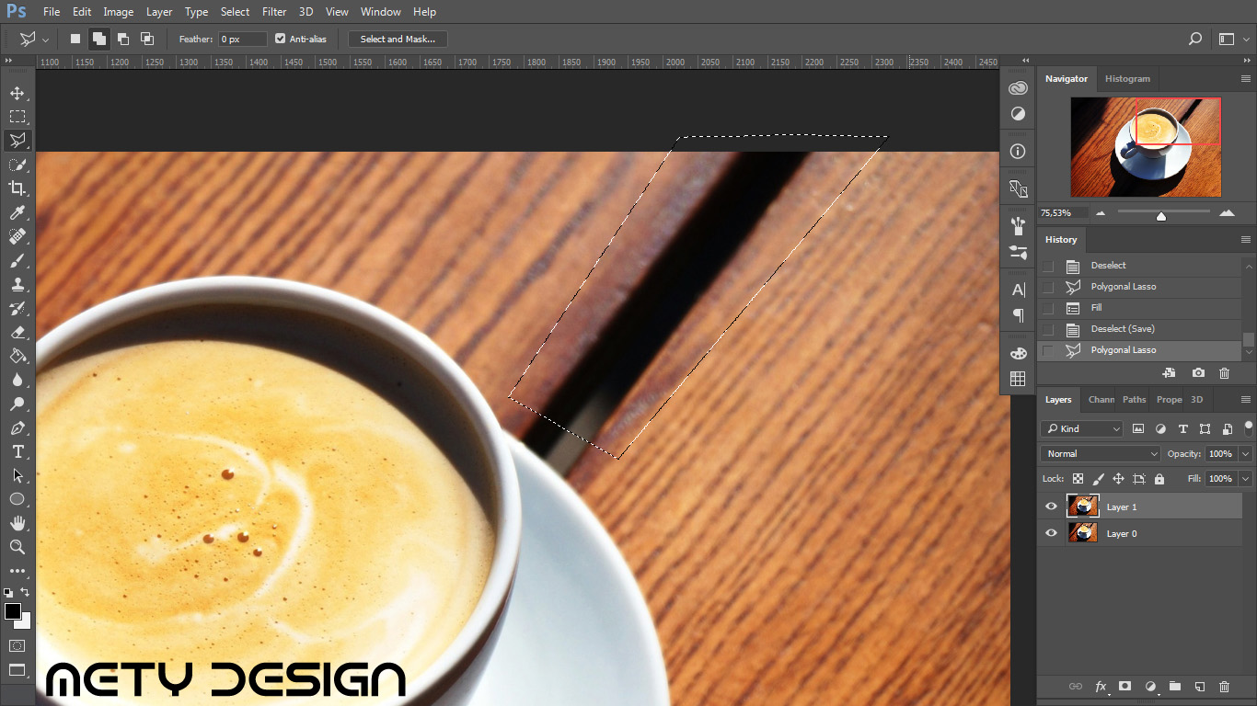This screenshot has width=1257, height=706.
Task: Select the Ellipse shape tool
Action: click(x=17, y=499)
